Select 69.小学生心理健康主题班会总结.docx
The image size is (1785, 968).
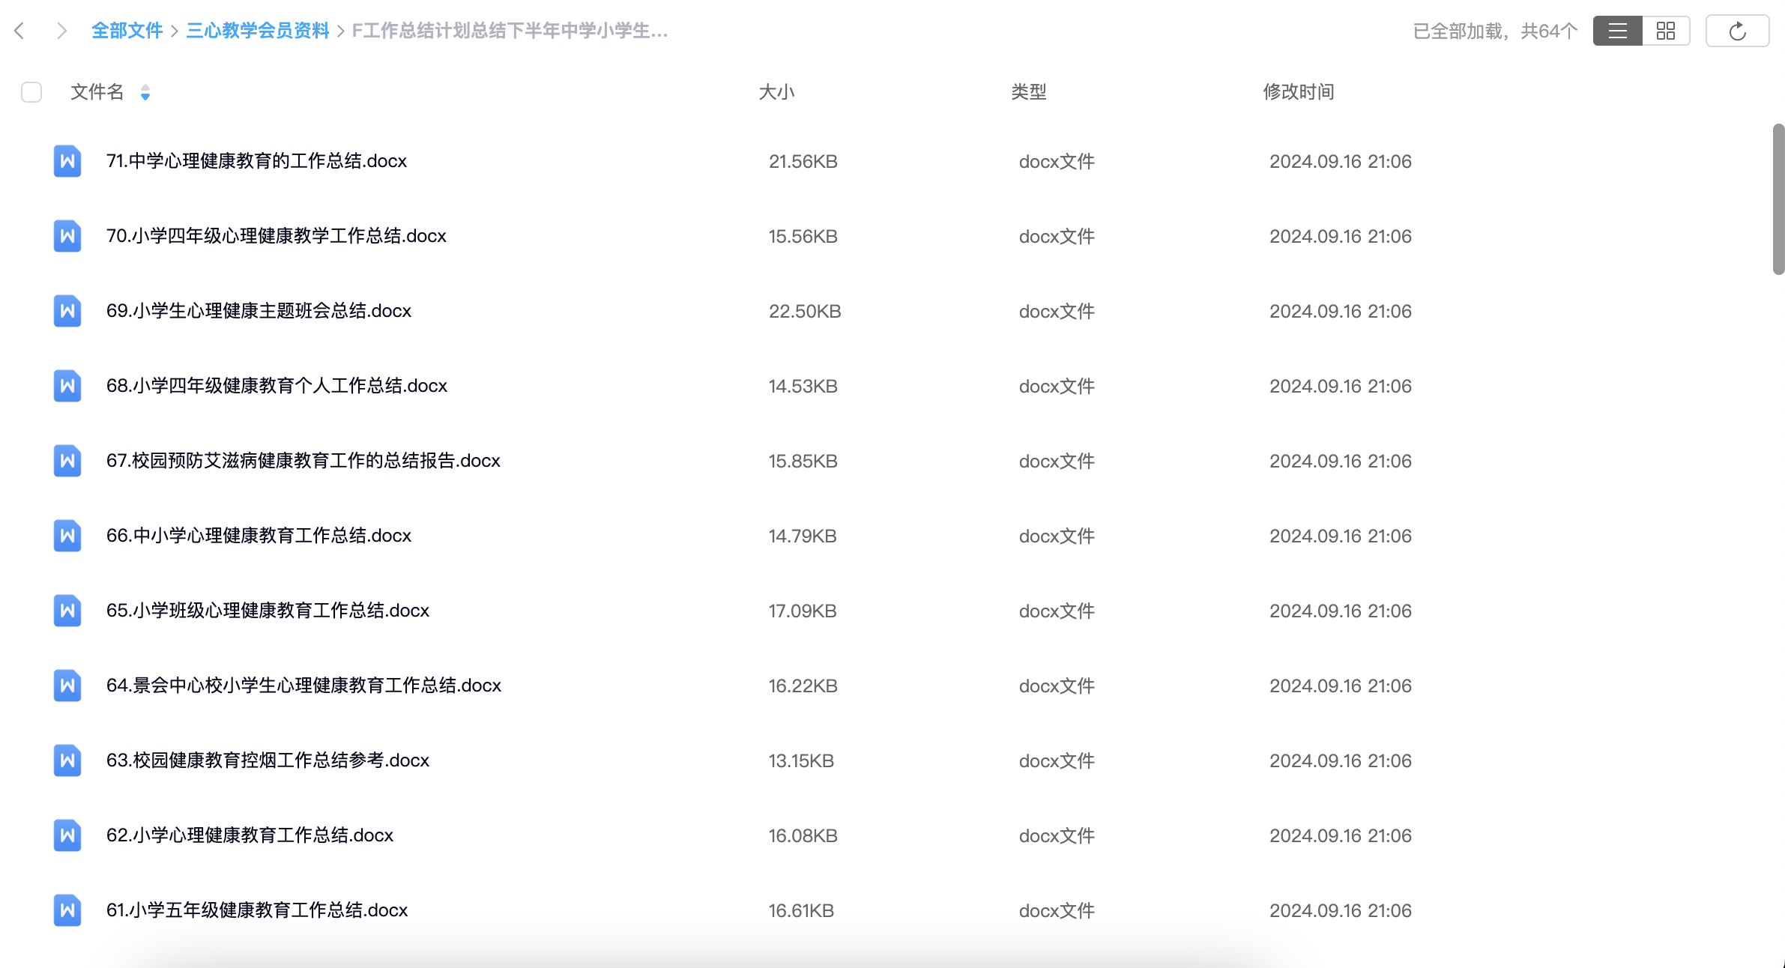coord(259,311)
